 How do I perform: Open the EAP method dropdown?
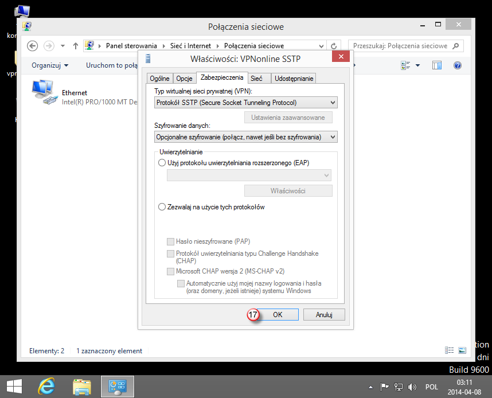pos(249,175)
